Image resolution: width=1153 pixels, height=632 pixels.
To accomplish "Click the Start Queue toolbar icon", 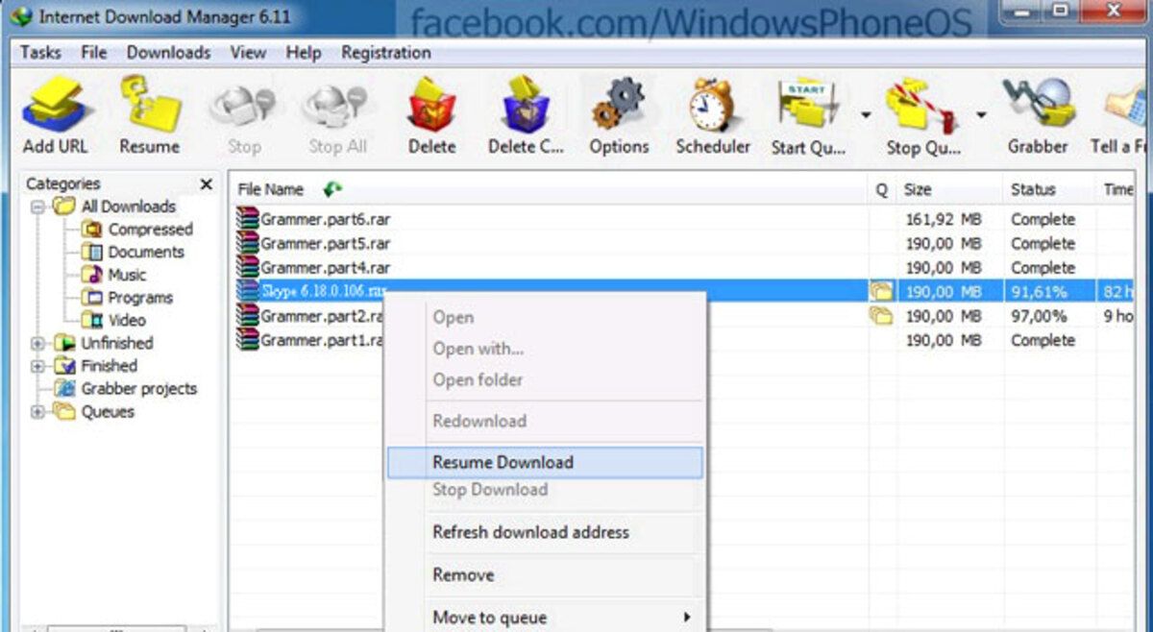I will (808, 106).
